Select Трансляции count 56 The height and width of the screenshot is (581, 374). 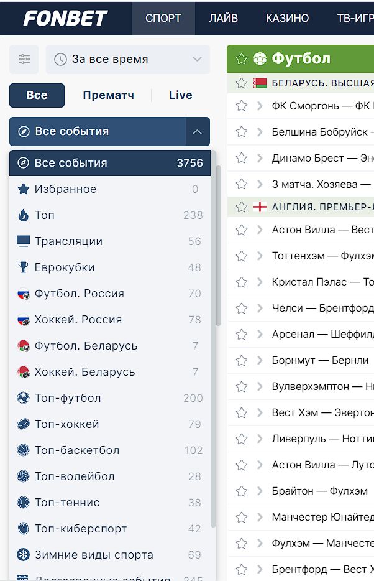[x=194, y=241]
